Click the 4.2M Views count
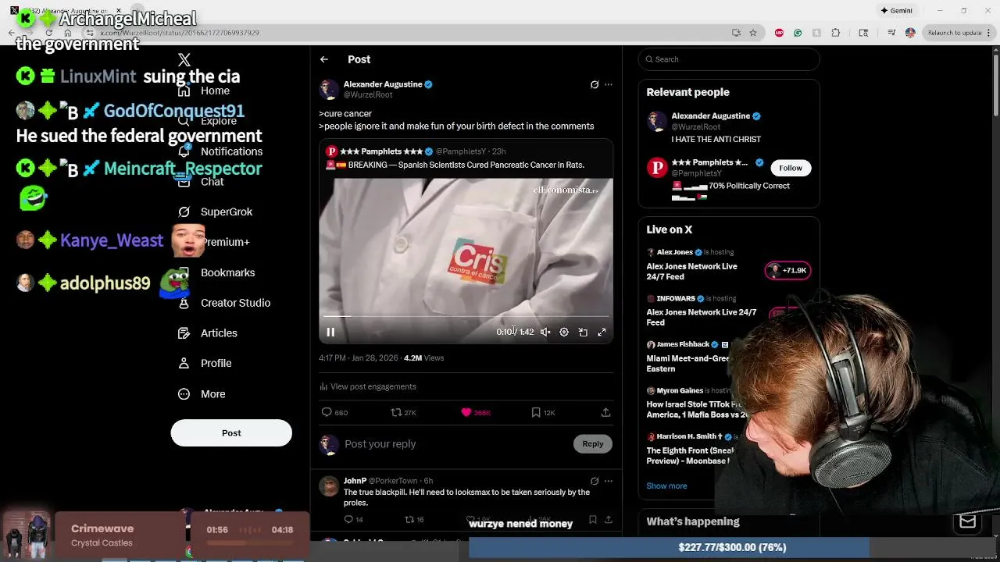1000x562 pixels. [423, 357]
